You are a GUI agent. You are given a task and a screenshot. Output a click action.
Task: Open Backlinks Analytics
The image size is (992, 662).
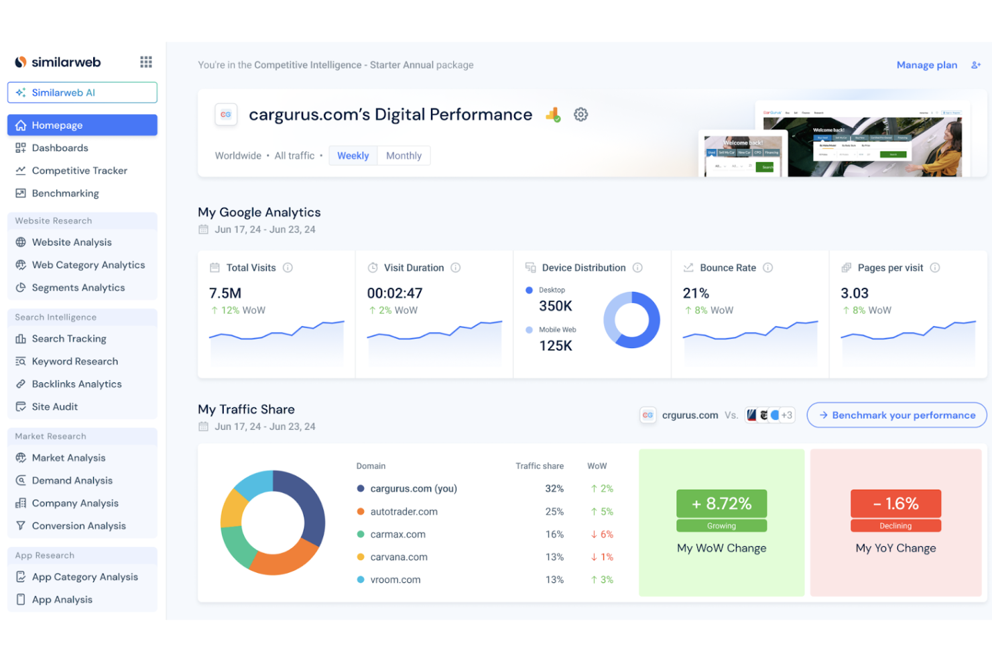coord(76,384)
